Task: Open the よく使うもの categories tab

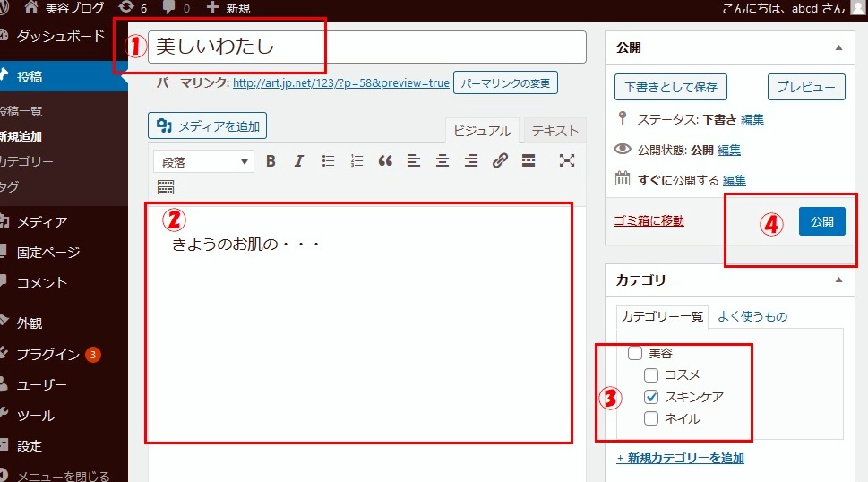Action: [x=752, y=316]
